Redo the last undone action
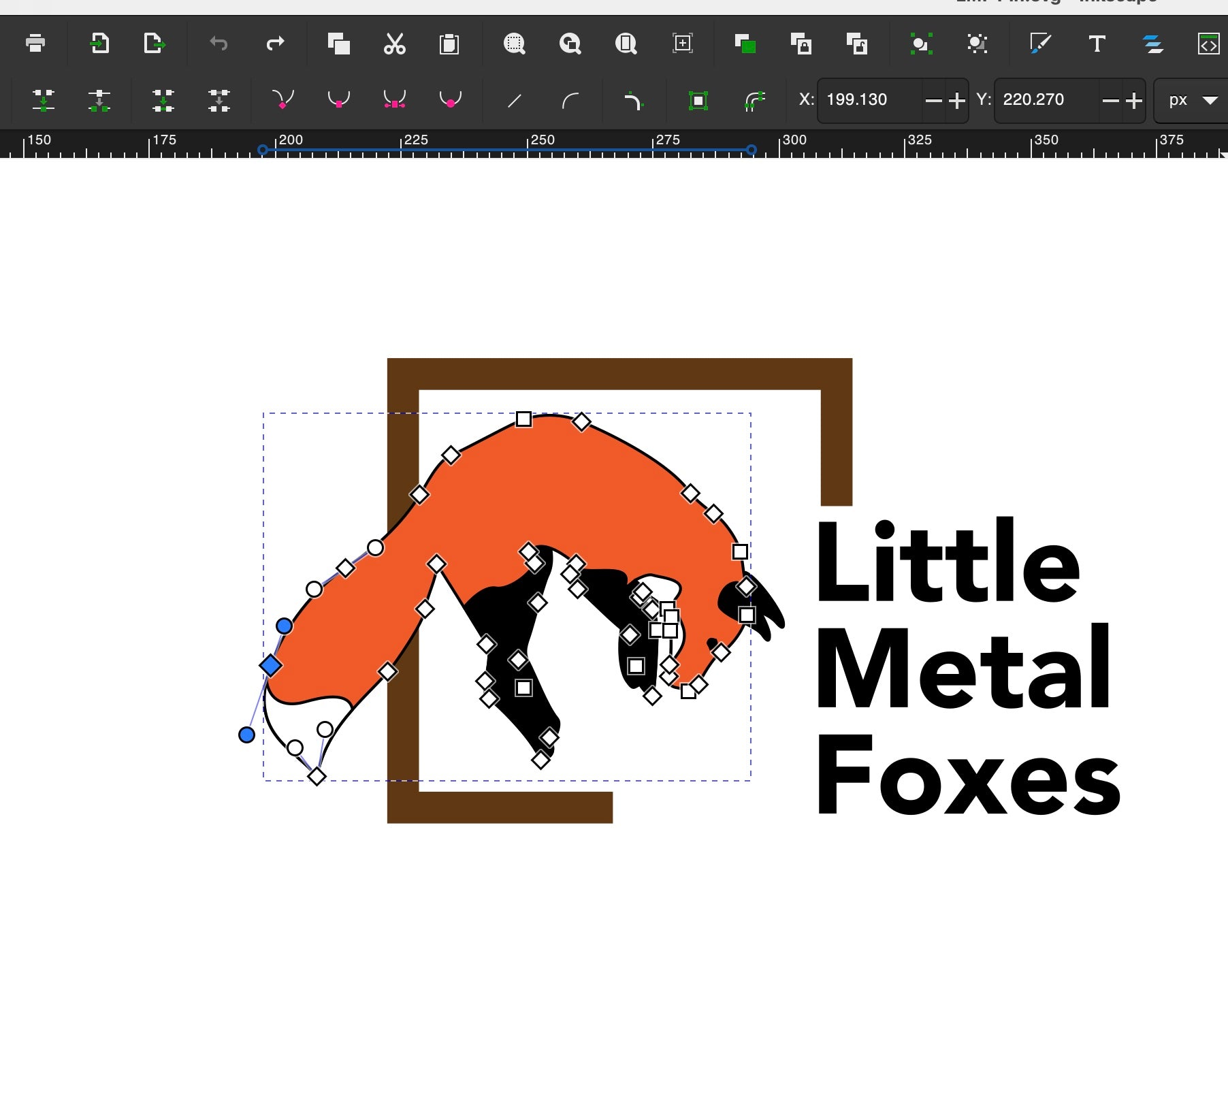The image size is (1228, 1111). 274,44
